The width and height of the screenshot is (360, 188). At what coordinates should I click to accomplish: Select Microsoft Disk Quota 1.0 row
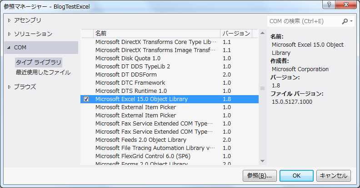tap(128, 58)
